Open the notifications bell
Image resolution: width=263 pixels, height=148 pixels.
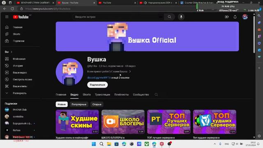pyautogui.click(x=235, y=17)
